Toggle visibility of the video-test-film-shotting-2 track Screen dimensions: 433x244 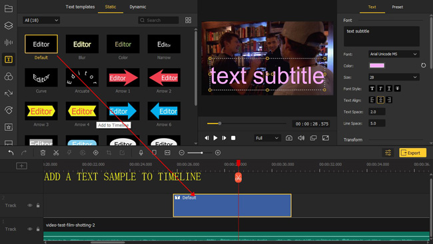pos(30,229)
